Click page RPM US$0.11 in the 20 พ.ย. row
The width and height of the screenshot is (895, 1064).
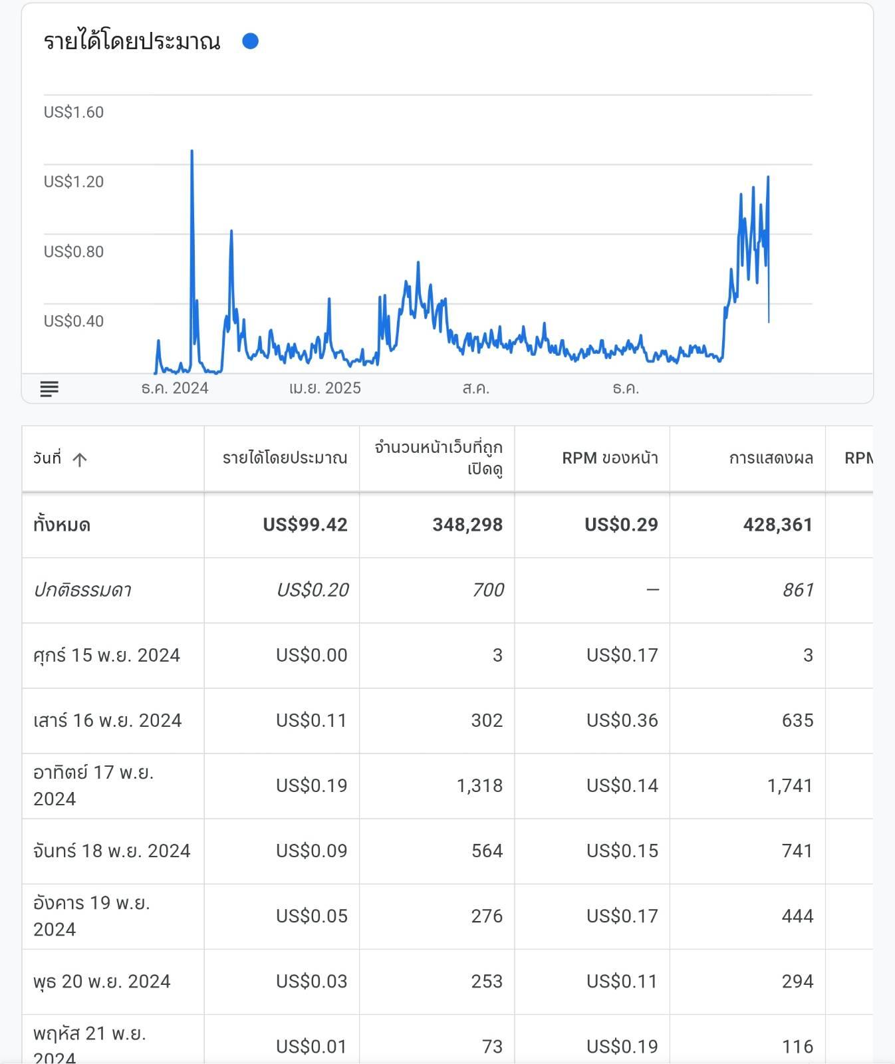click(x=622, y=981)
